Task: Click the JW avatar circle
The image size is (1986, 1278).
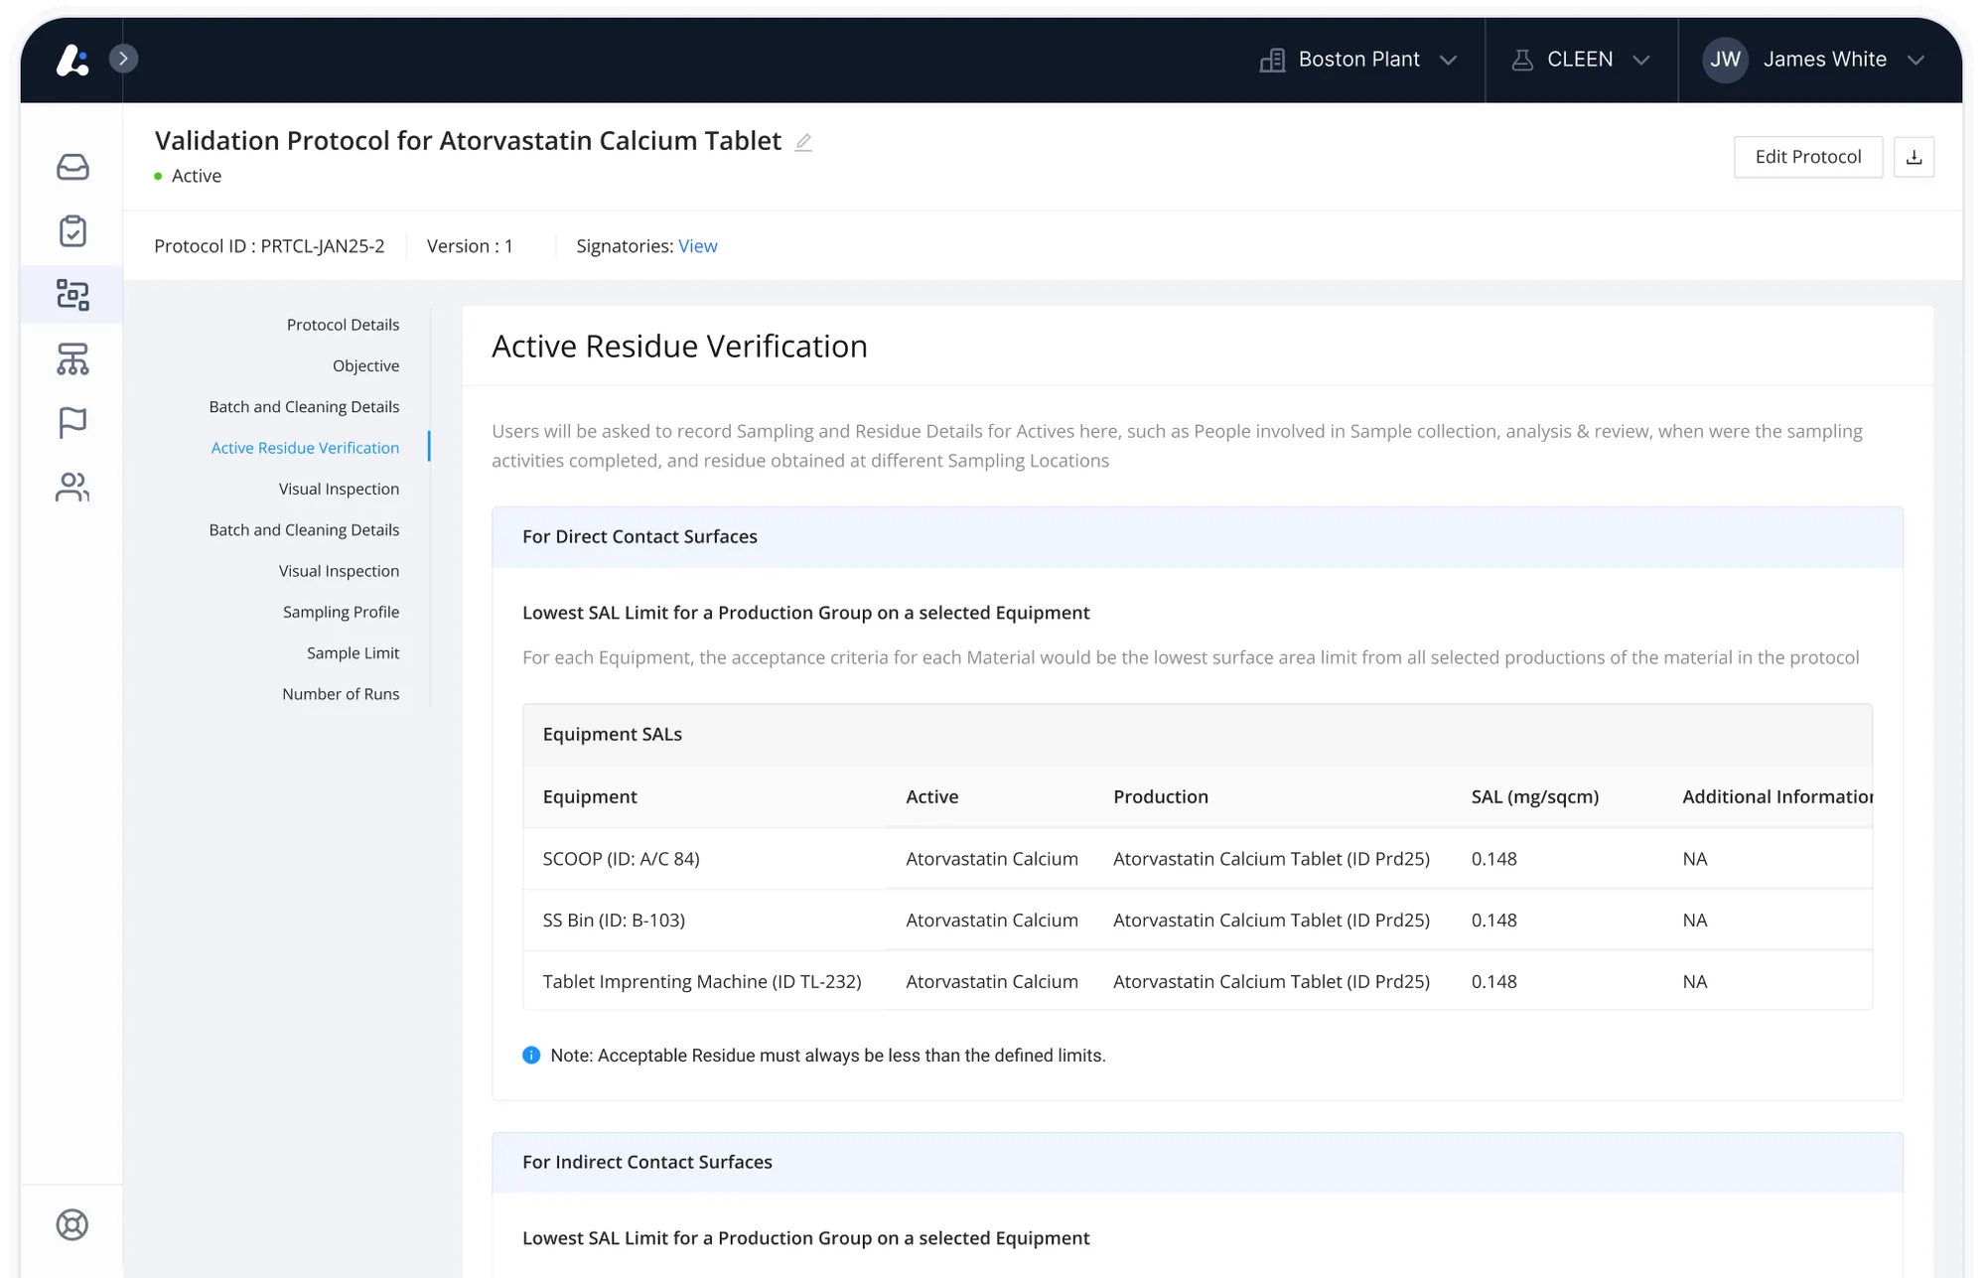Action: (1725, 60)
